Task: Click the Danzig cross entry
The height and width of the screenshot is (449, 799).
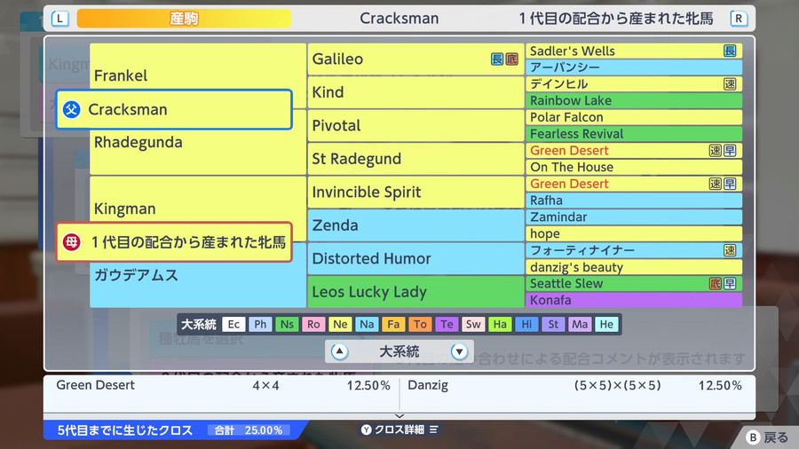Action: point(574,385)
